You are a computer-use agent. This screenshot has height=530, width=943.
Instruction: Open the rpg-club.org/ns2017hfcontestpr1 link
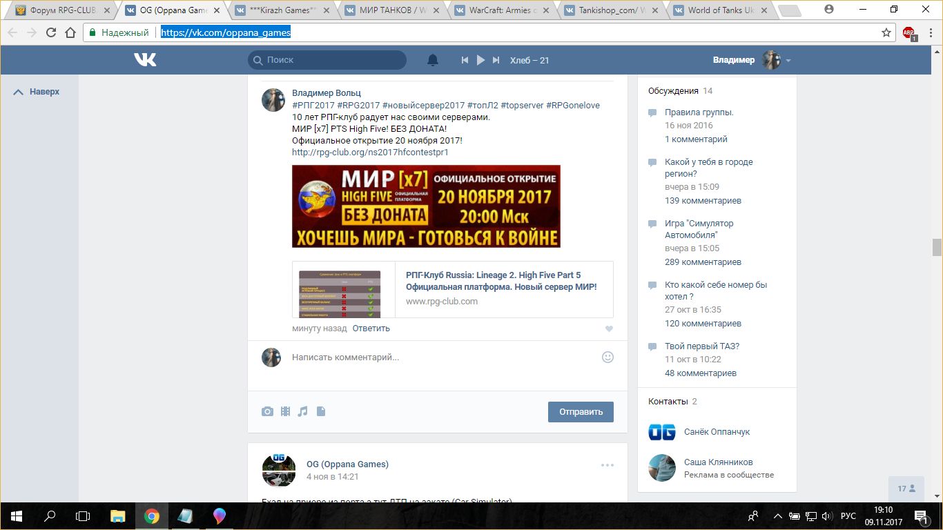click(x=370, y=153)
